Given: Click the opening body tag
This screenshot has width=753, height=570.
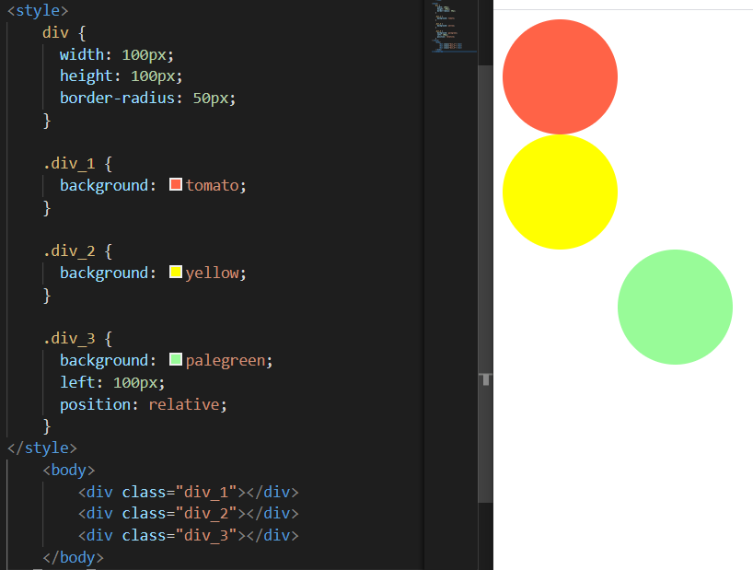Looking at the screenshot, I should (69, 470).
